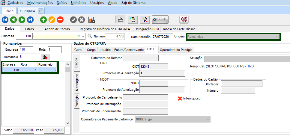Screen dimensions: 290x136
Task: Click the red X Interrupção icon
Action: point(180,98)
